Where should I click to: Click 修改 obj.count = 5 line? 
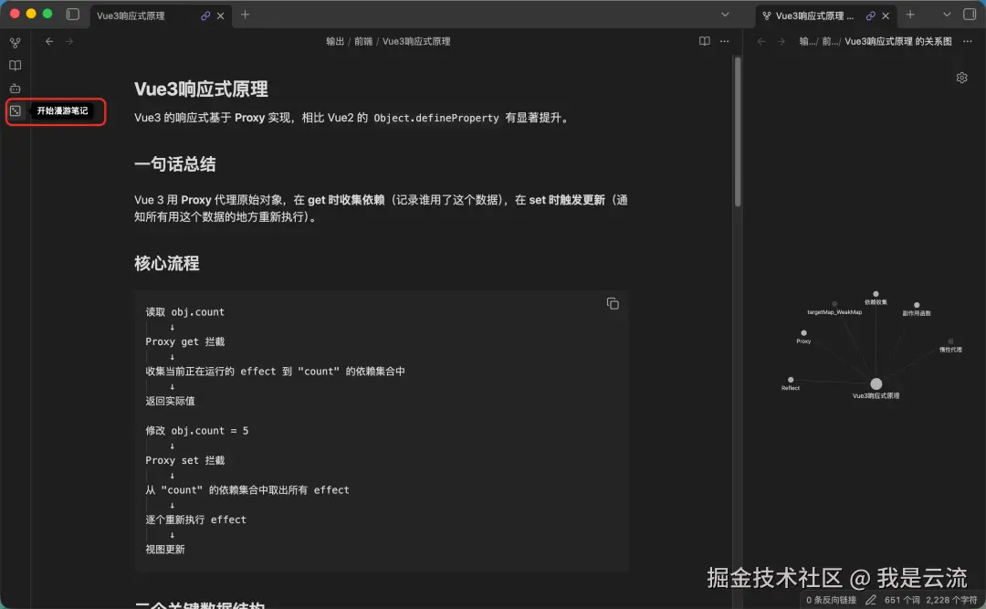[197, 431]
